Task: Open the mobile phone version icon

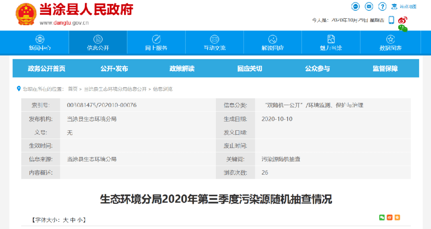Action: 391,20
